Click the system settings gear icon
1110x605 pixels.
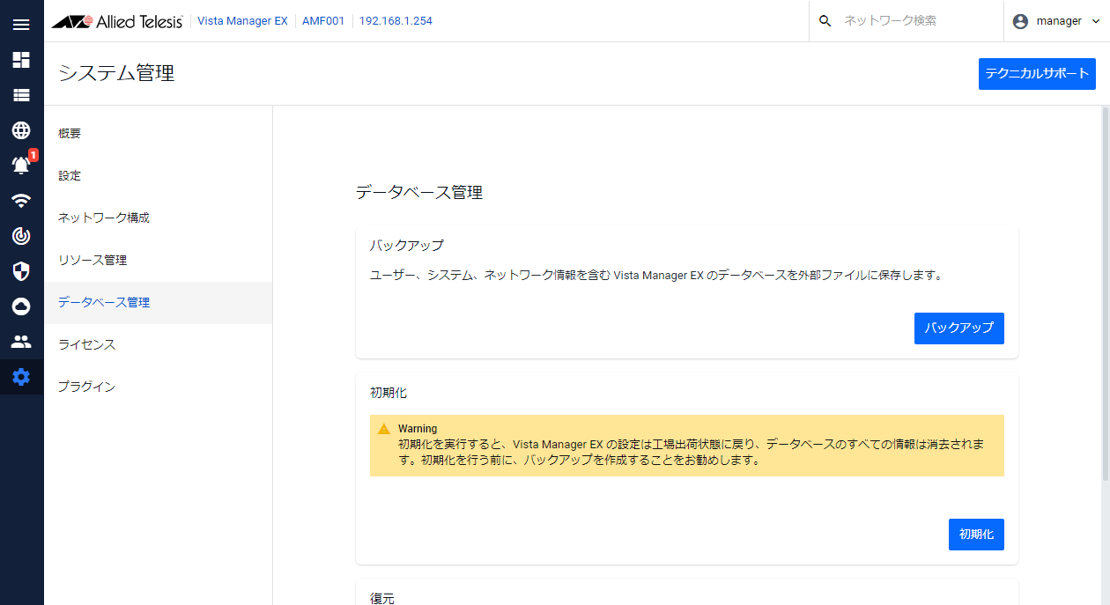tap(21, 377)
